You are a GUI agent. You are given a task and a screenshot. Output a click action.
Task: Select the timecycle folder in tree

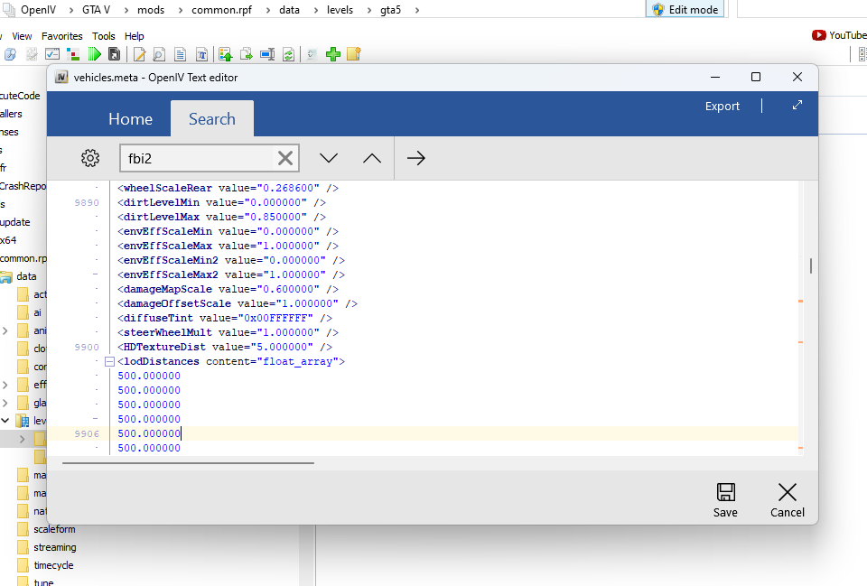click(x=53, y=565)
